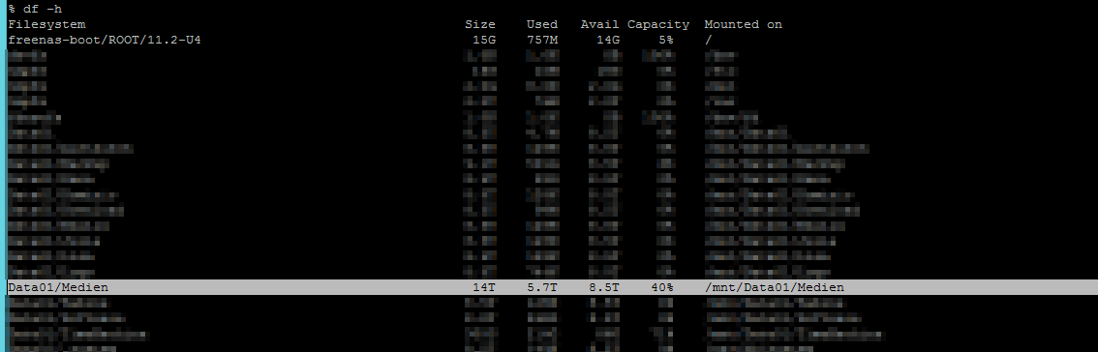Click the 14T size in Medien row
This screenshot has height=352, width=1098.
(x=484, y=287)
